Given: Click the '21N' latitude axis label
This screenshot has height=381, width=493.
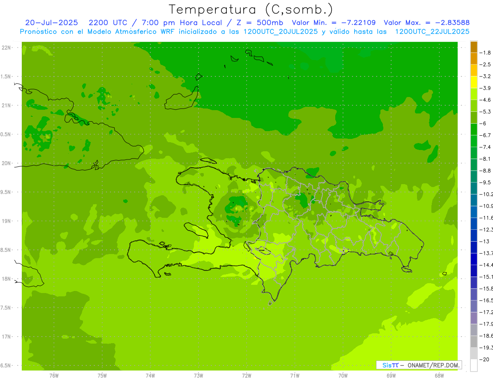Looking at the screenshot, I should (6, 105).
